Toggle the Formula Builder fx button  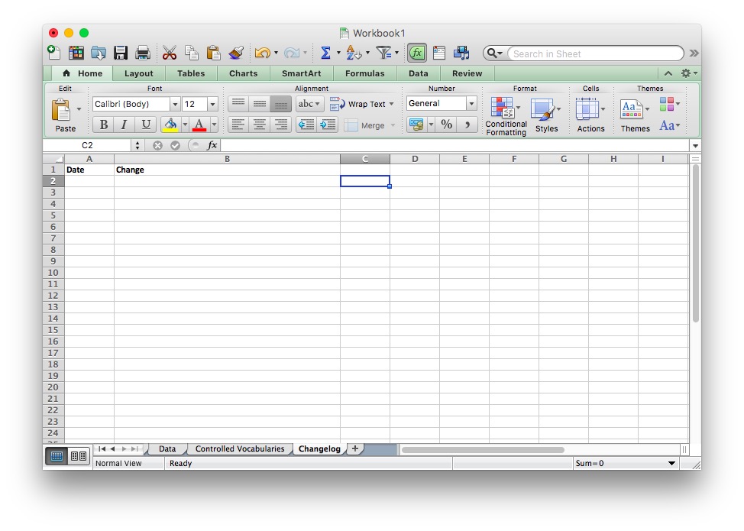click(417, 53)
